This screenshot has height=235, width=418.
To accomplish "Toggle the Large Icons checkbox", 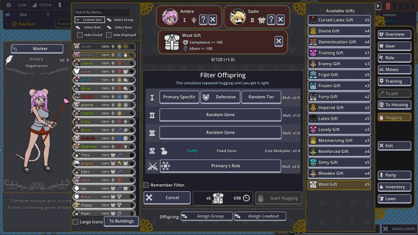I will [x=76, y=222].
